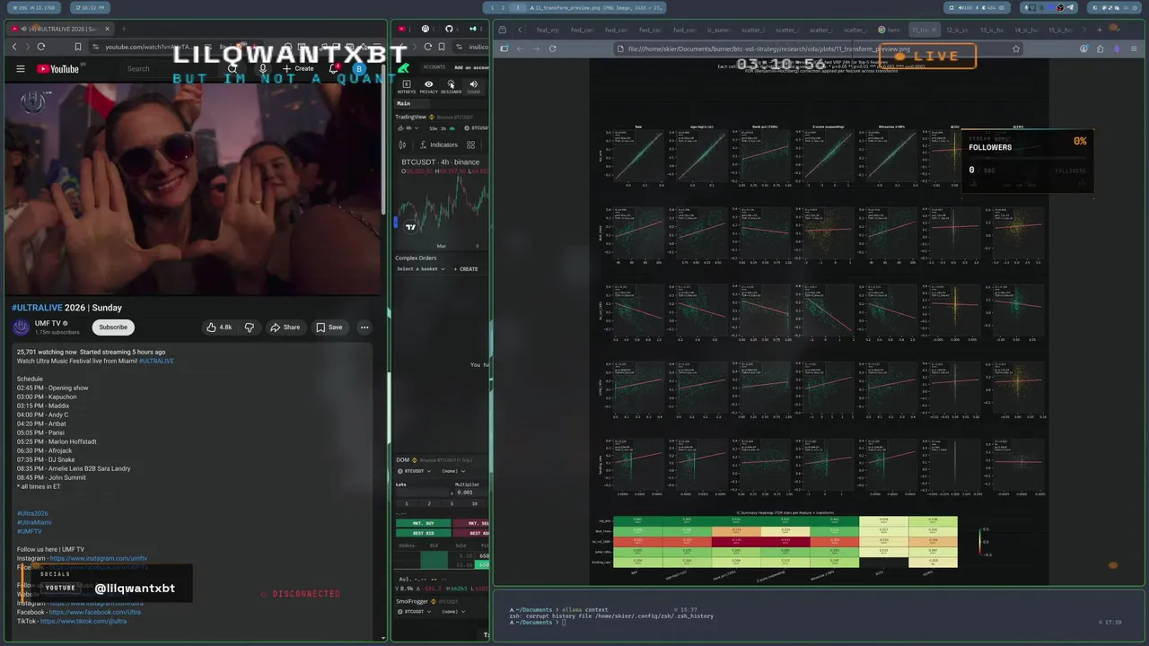
Task: Open the TikTok ultra link
Action: coord(83,621)
